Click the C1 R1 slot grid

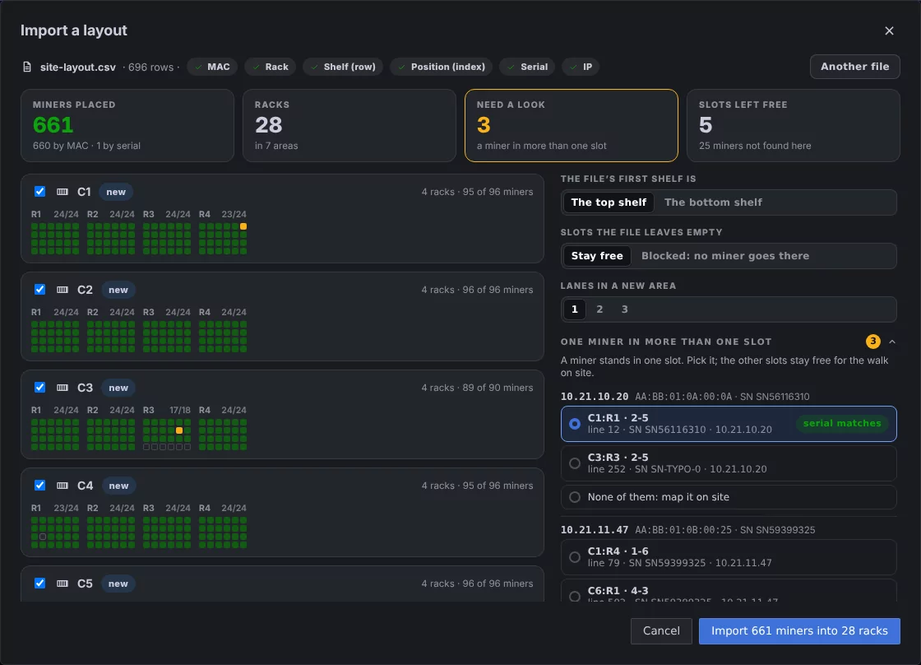[x=55, y=239]
